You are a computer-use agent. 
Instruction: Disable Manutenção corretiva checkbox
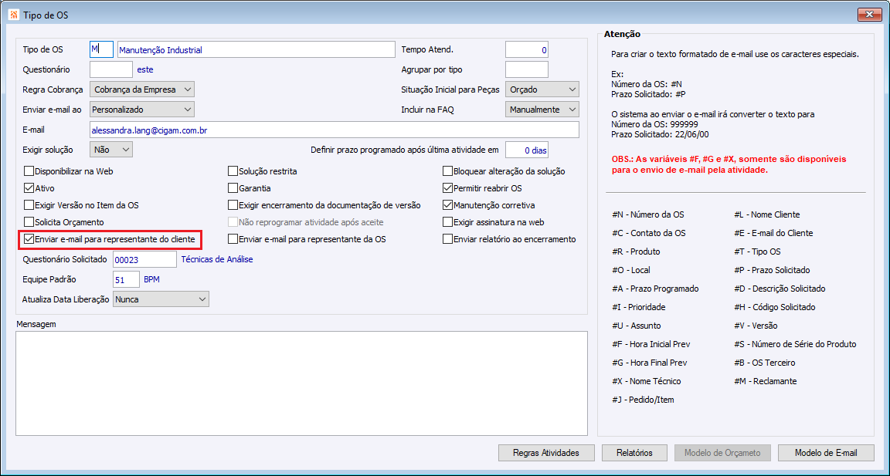pyautogui.click(x=448, y=205)
